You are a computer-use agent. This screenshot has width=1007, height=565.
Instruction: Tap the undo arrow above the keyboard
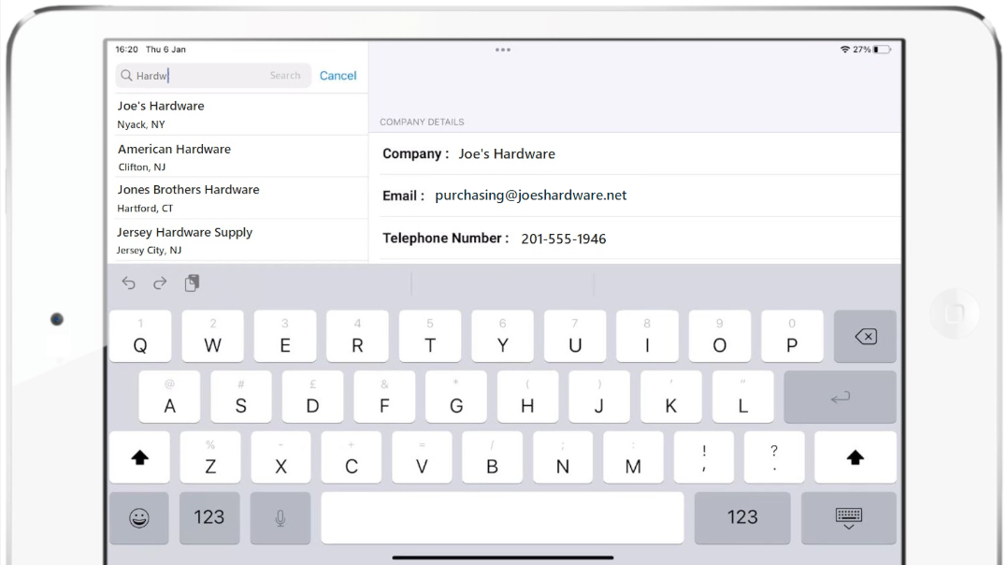[128, 282]
